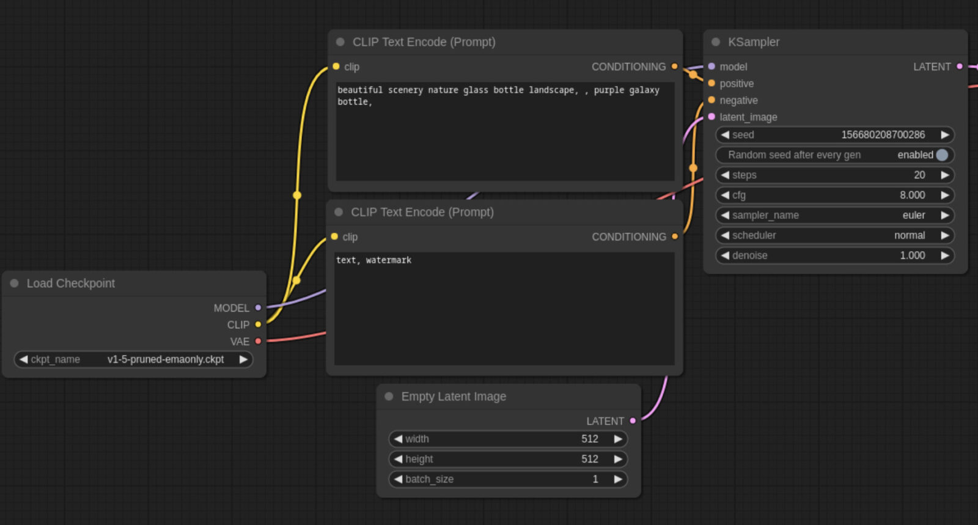Viewport: 978px width, 525px height.
Task: Click the denoise value slider field
Action: click(x=834, y=255)
